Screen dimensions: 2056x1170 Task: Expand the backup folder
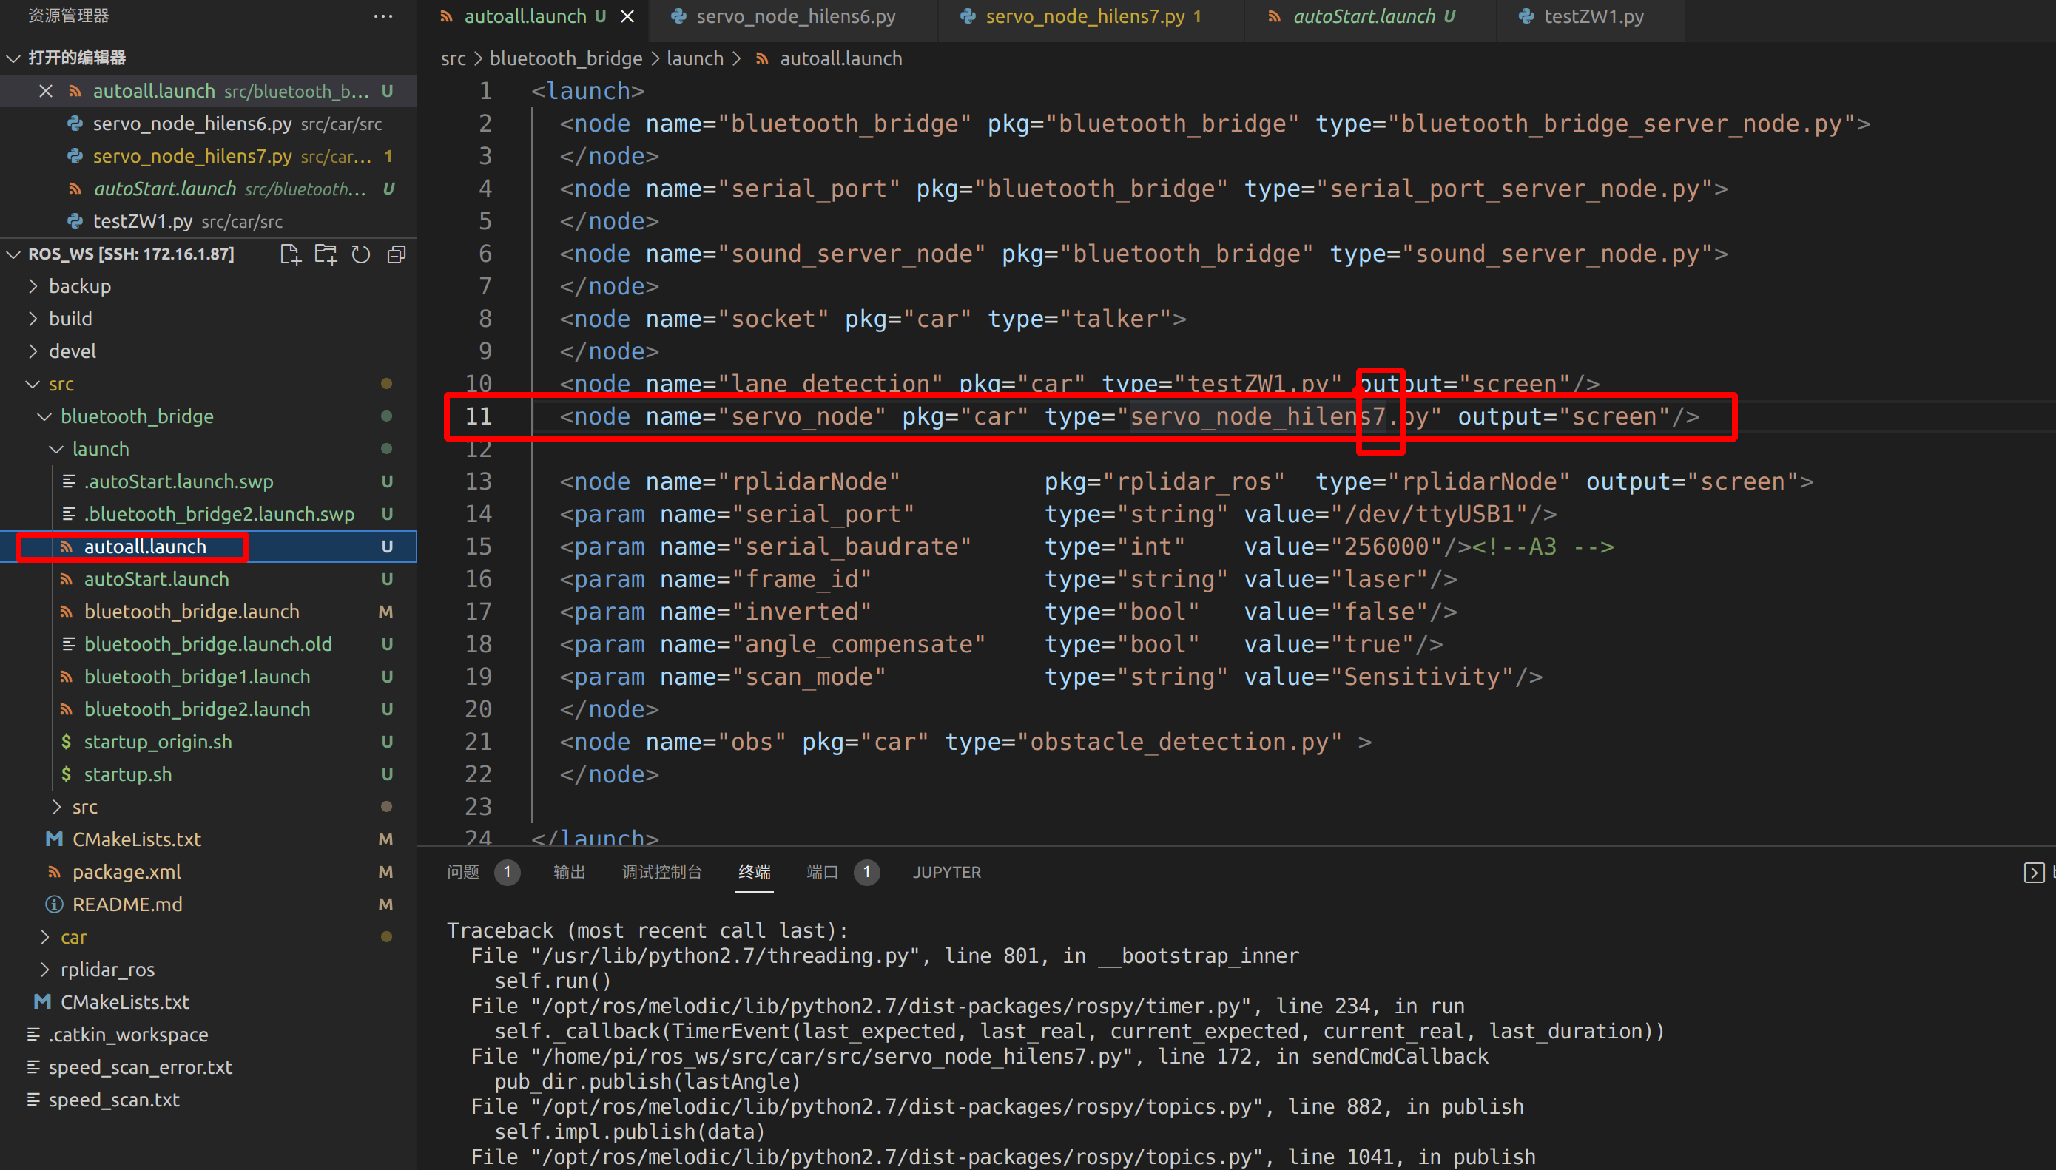click(80, 286)
